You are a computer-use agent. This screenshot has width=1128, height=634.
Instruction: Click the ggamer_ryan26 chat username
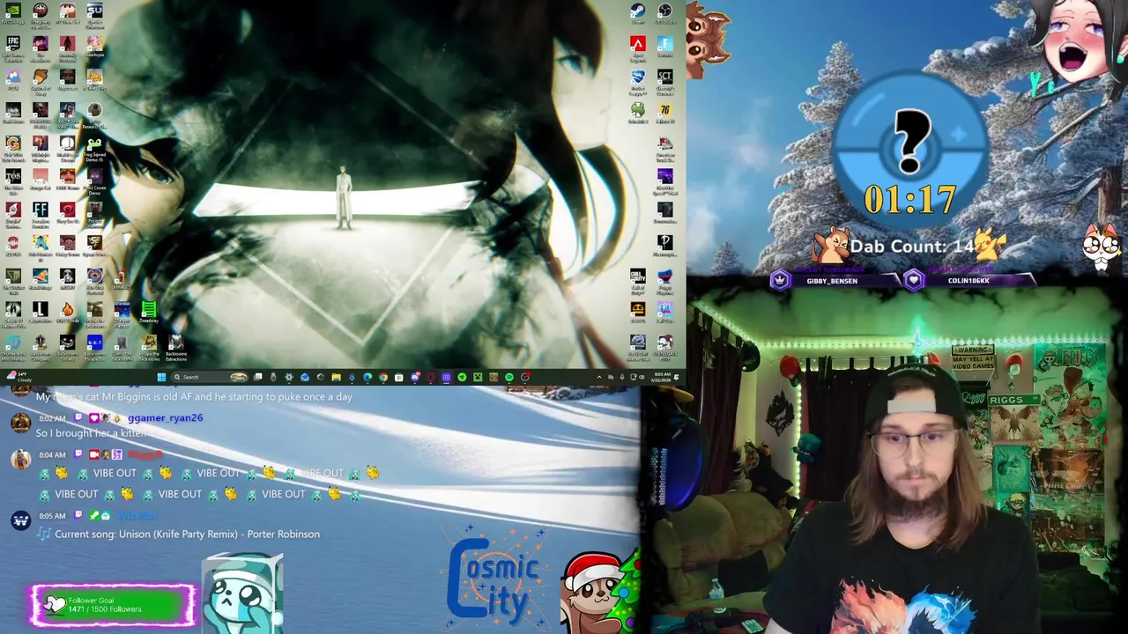coord(165,418)
